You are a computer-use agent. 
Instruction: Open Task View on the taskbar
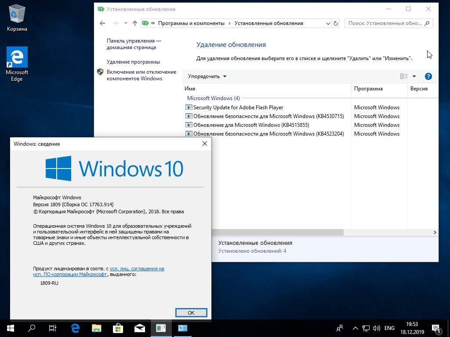click(53, 328)
